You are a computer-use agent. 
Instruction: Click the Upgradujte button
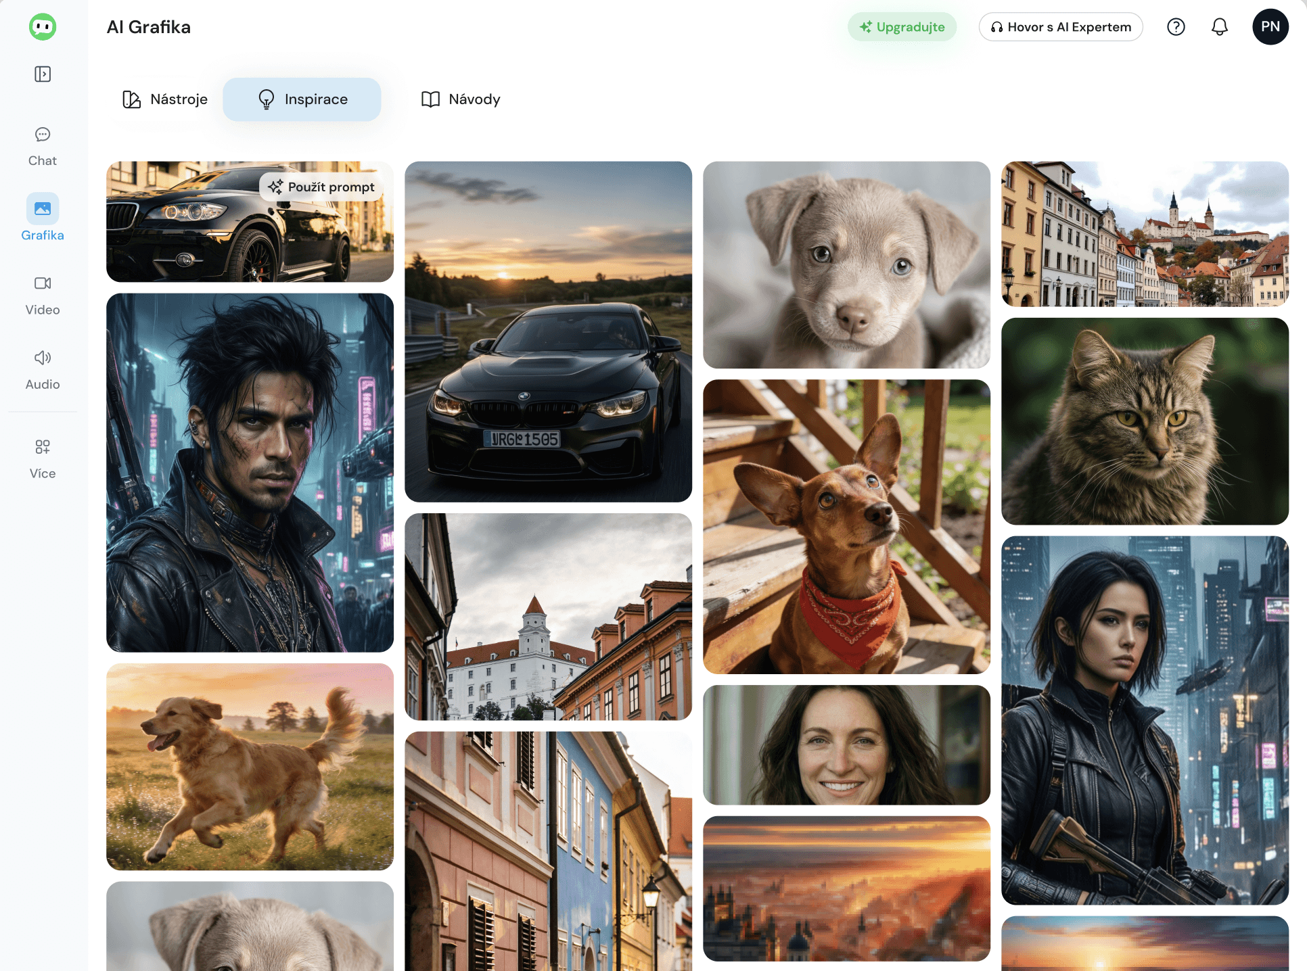(x=902, y=27)
